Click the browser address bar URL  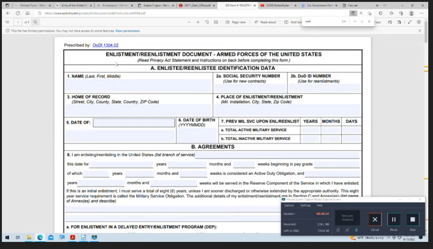95,13
